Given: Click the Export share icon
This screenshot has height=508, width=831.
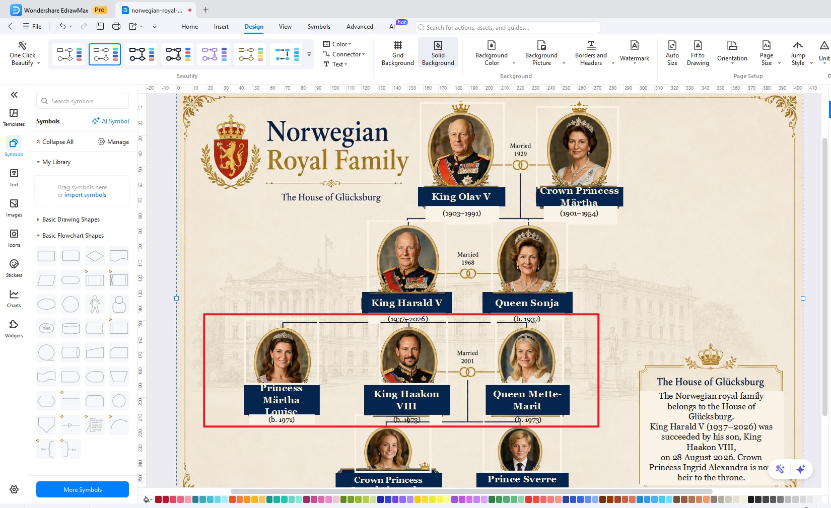Looking at the screenshot, I should (133, 26).
